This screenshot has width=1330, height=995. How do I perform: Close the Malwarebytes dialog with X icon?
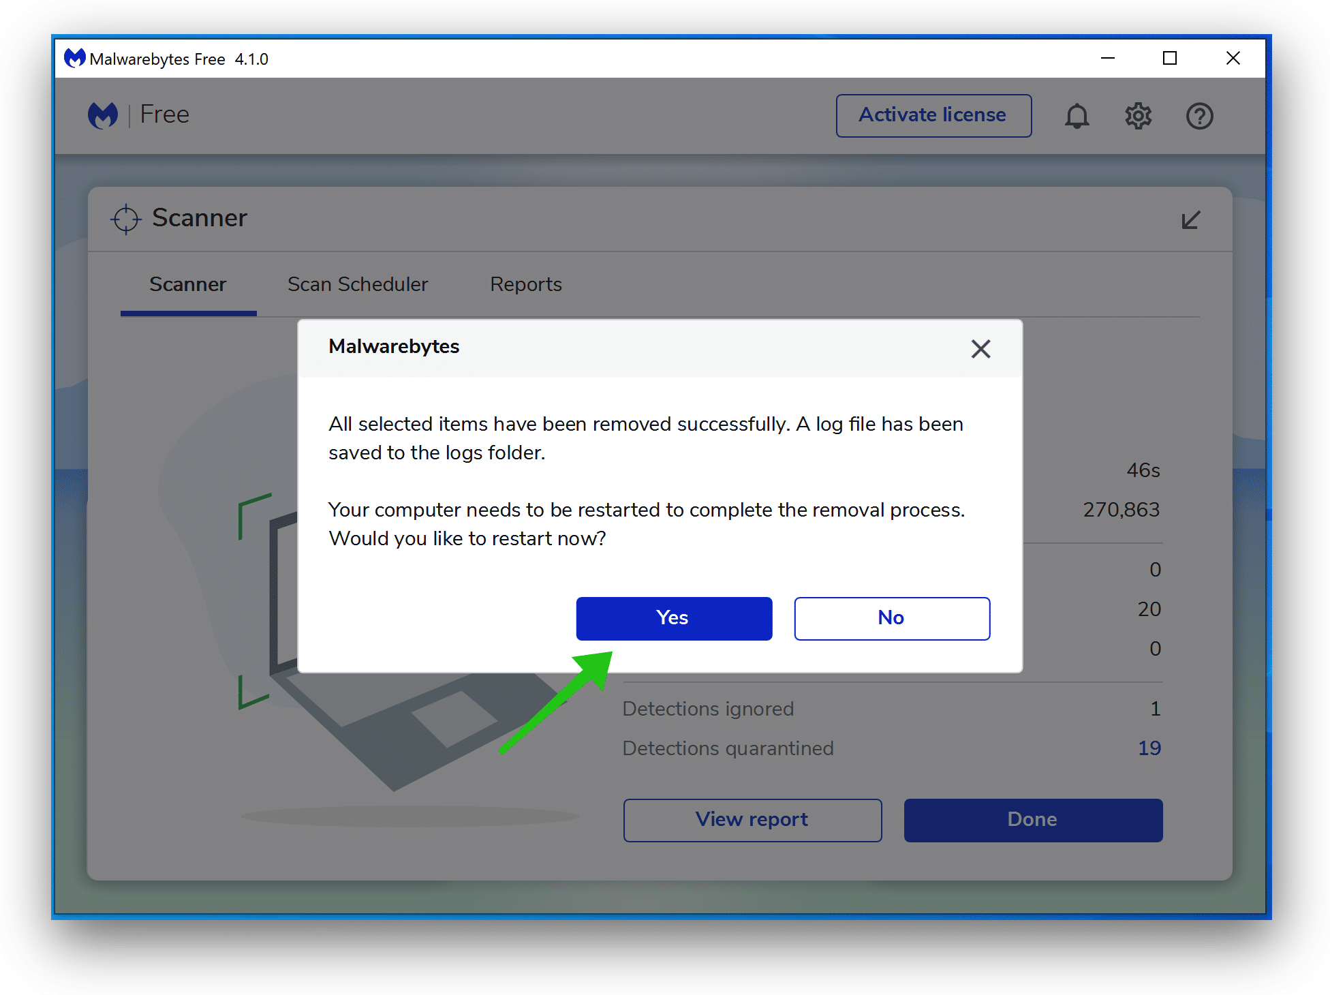(x=980, y=349)
